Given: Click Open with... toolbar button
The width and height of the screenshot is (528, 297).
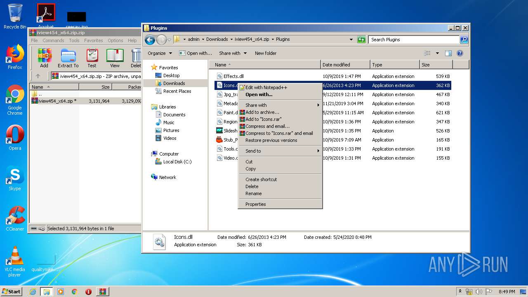Looking at the screenshot, I should pos(196,53).
